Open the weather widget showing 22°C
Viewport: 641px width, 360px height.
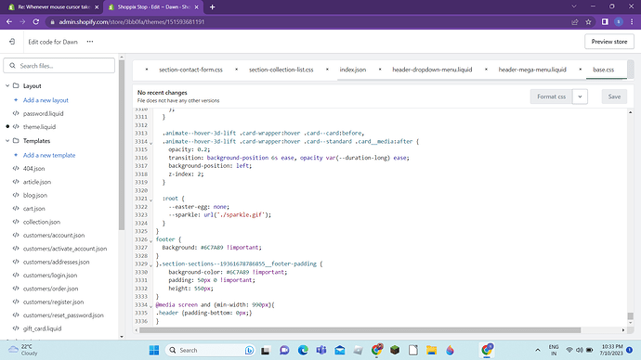(x=24, y=350)
